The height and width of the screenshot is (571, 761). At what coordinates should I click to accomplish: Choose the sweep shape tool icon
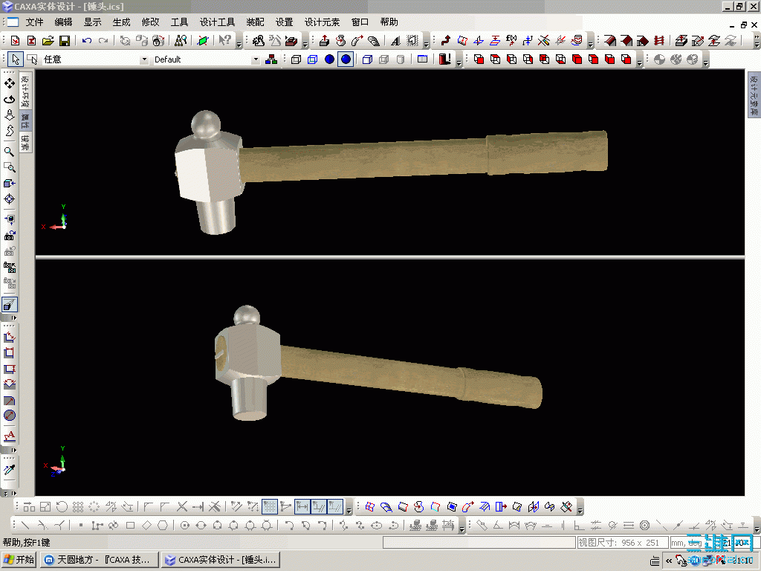pyautogui.click(x=357, y=40)
